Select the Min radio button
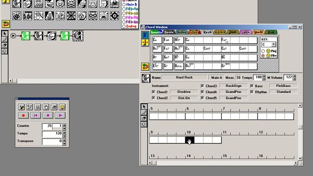 [263, 56]
